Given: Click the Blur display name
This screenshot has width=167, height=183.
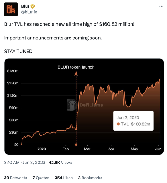Looking at the screenshot, I should pyautogui.click(x=25, y=6).
